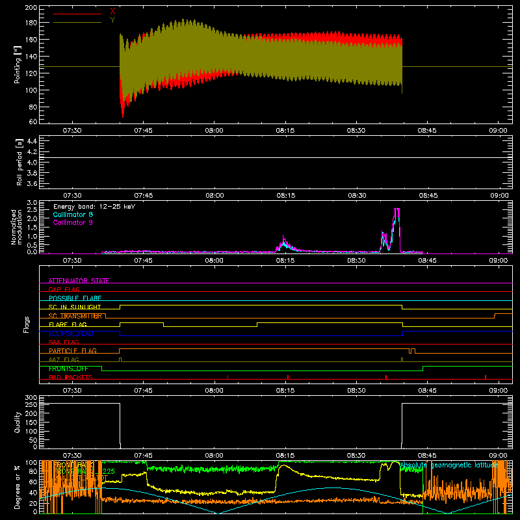Click '07:30' under the Pointing plot

click(72, 131)
